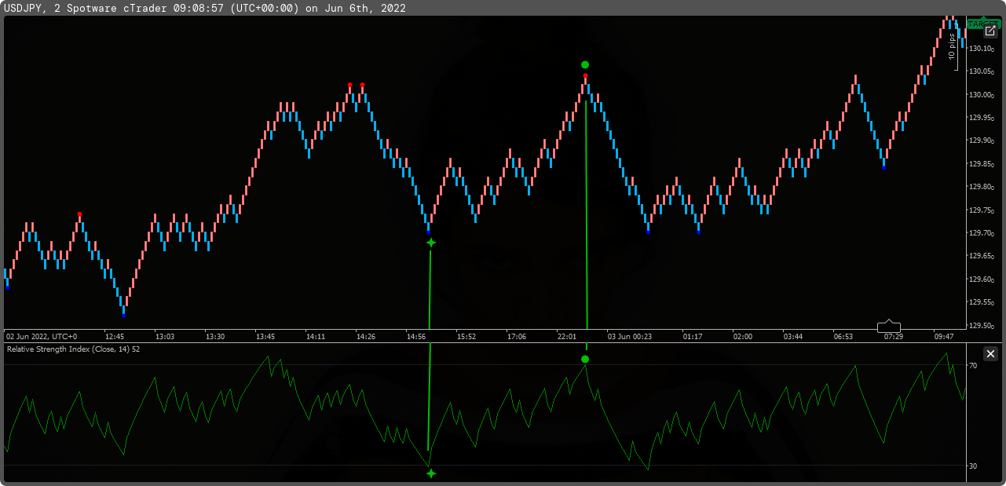Click the 02 Jun 2022 UTC+0 date label
The width and height of the screenshot is (1006, 486).
pos(42,337)
